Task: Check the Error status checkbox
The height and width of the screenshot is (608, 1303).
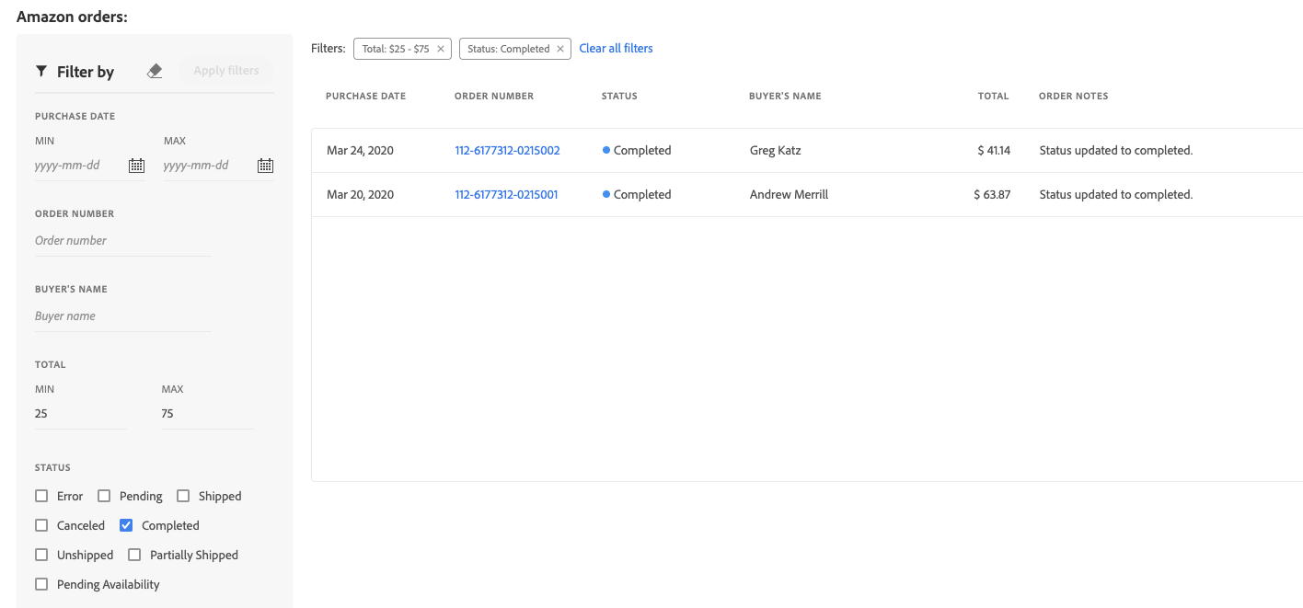Action: (41, 496)
